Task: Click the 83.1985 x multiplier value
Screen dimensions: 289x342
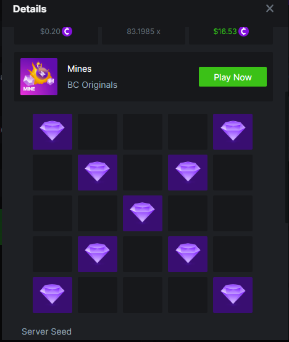Action: click(143, 32)
